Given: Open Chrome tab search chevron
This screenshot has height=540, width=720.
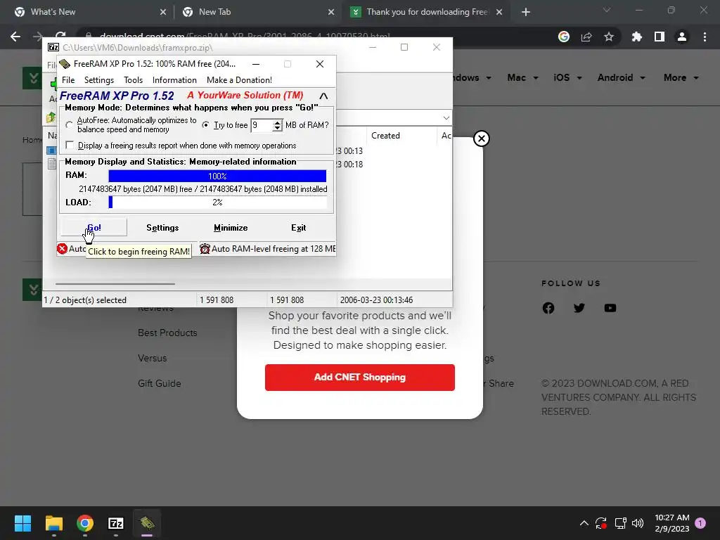Looking at the screenshot, I should click(607, 10).
